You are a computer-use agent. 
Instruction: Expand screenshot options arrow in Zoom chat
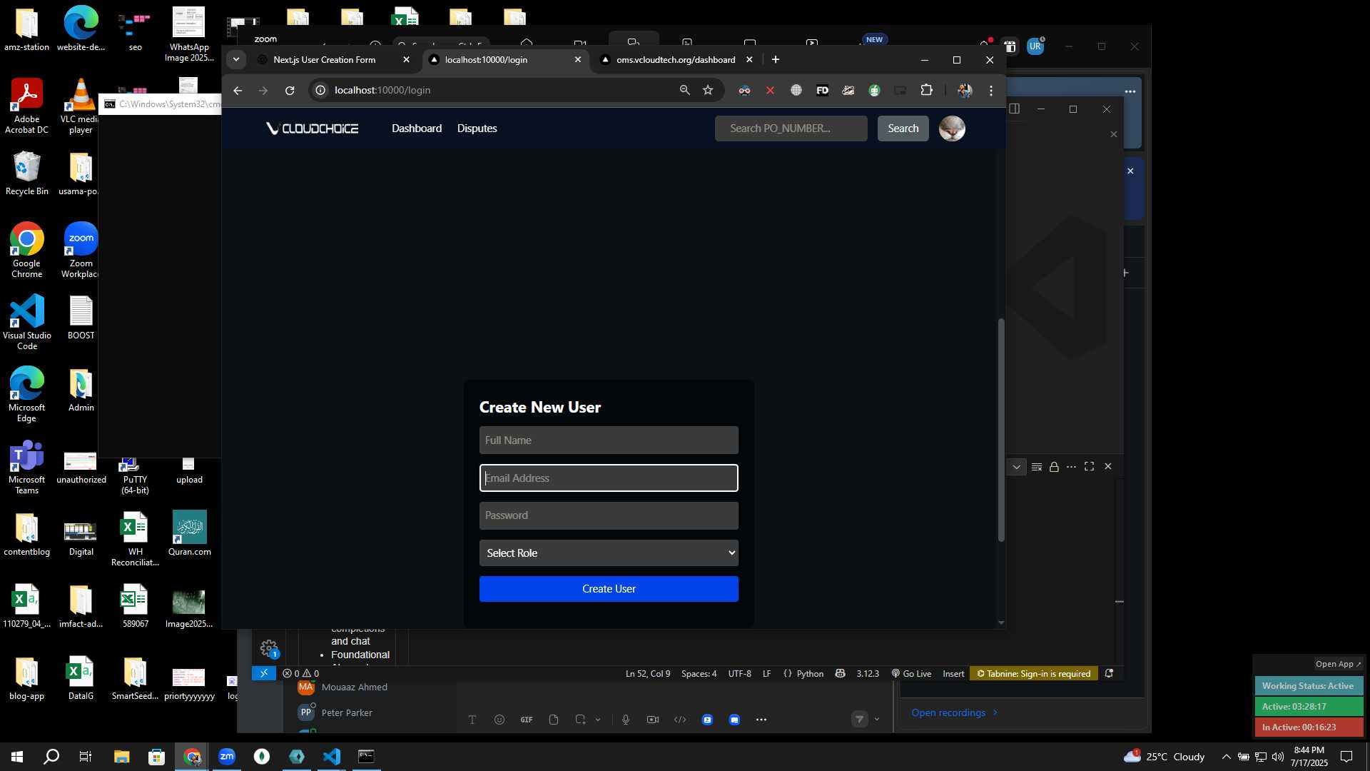click(598, 720)
